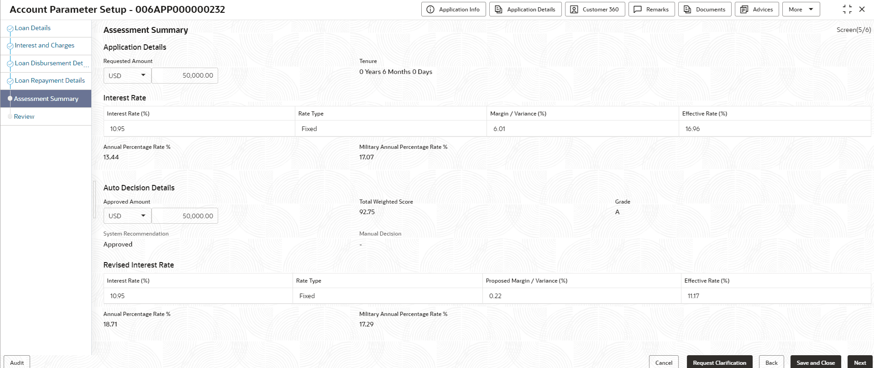This screenshot has height=368, width=874.
Task: Click the Cancel button
Action: [x=664, y=363]
